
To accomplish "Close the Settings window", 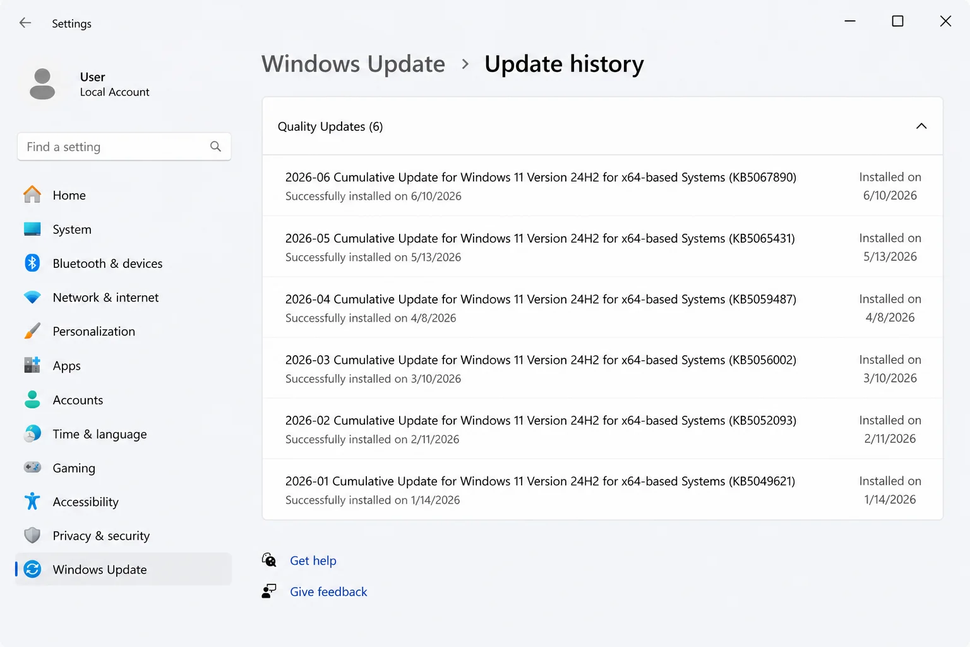I will pyautogui.click(x=945, y=21).
